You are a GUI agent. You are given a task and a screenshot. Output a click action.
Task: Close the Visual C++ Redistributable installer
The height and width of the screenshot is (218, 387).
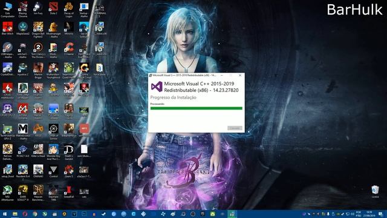tap(240, 75)
